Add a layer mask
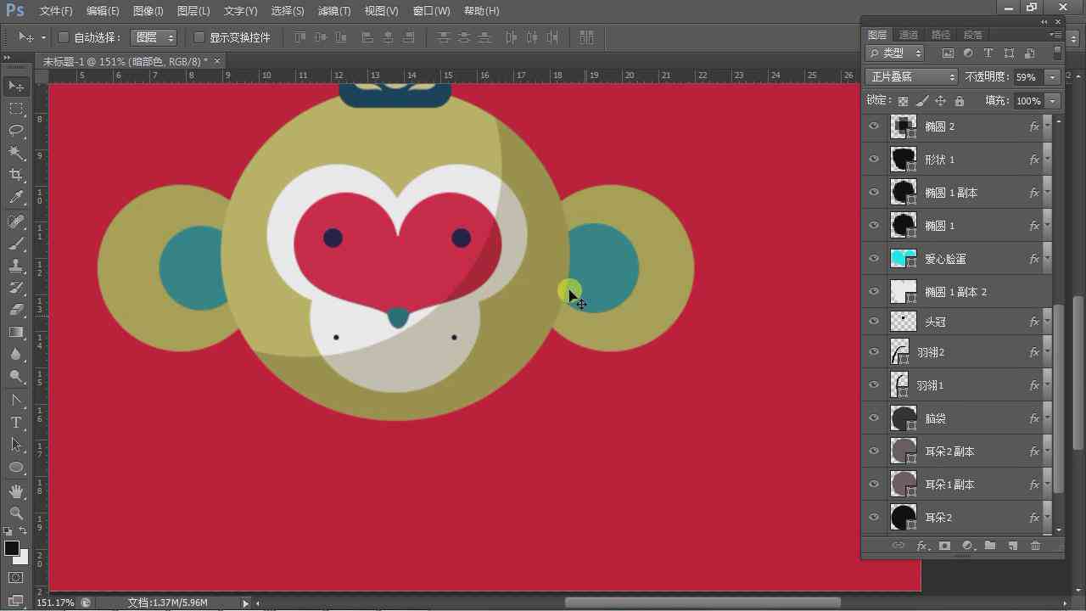The width and height of the screenshot is (1086, 611). 944,546
